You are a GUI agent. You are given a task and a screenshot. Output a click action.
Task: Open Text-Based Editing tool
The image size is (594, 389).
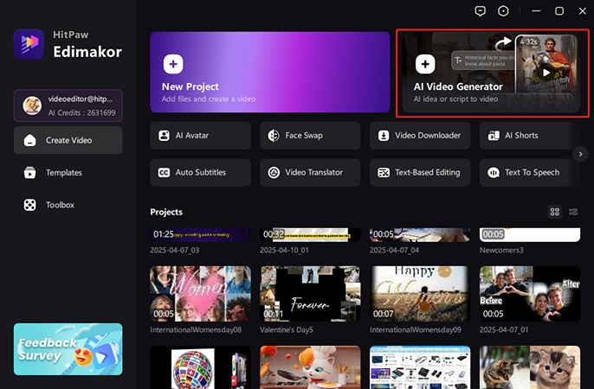tap(420, 173)
